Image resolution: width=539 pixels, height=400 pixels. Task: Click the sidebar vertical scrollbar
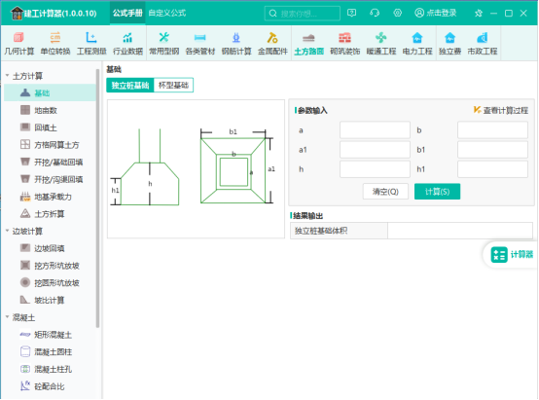pos(97,198)
